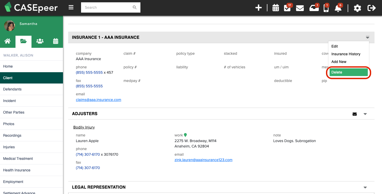Click AAA Insurance phone (855) 555-5555 x 457
The image size is (382, 194).
pos(89,72)
